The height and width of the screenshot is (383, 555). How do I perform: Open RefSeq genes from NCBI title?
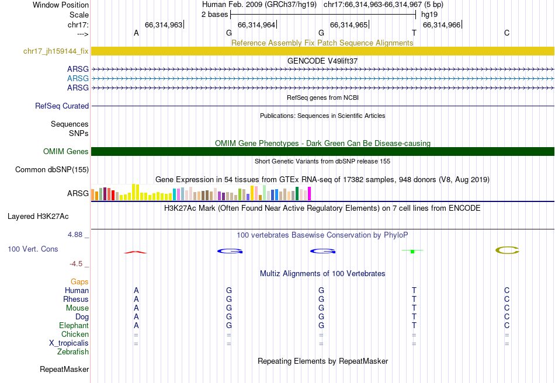click(x=322, y=98)
